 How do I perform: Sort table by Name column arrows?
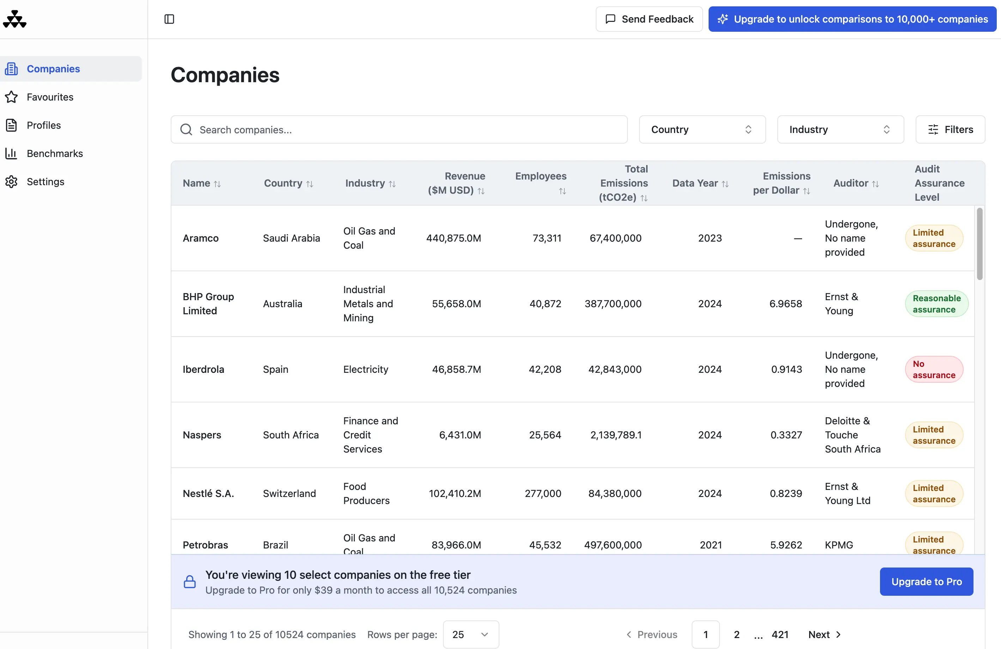[217, 184]
